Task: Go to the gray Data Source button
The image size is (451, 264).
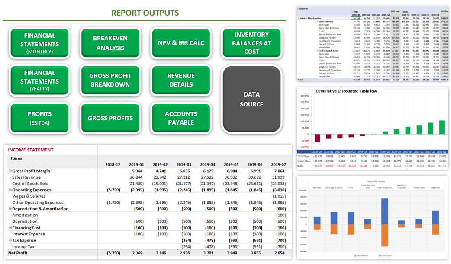Action: [251, 99]
